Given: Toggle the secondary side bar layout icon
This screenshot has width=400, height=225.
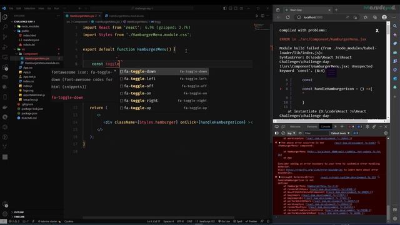Looking at the screenshot, I should pos(236,8).
